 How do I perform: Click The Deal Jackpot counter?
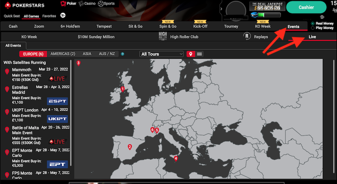[267, 6]
